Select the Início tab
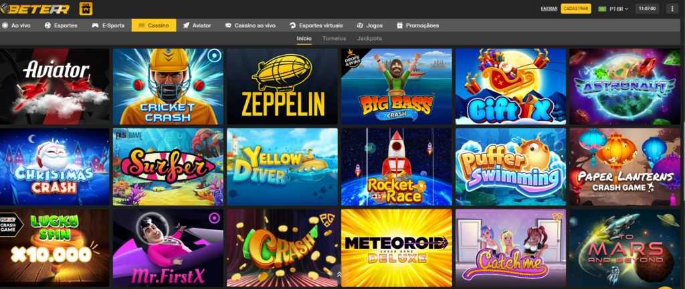685x289 pixels. (304, 38)
